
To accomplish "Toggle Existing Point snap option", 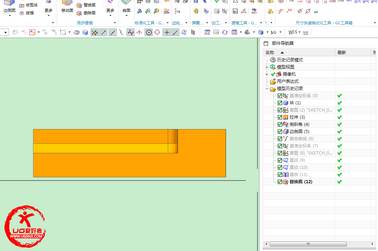I will (x=167, y=32).
